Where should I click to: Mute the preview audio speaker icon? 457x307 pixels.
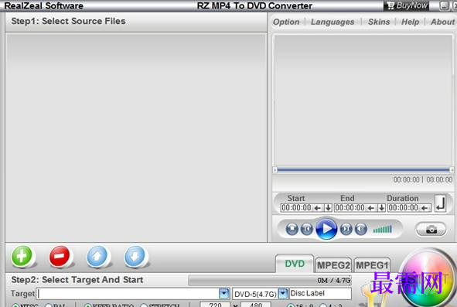coord(361,229)
